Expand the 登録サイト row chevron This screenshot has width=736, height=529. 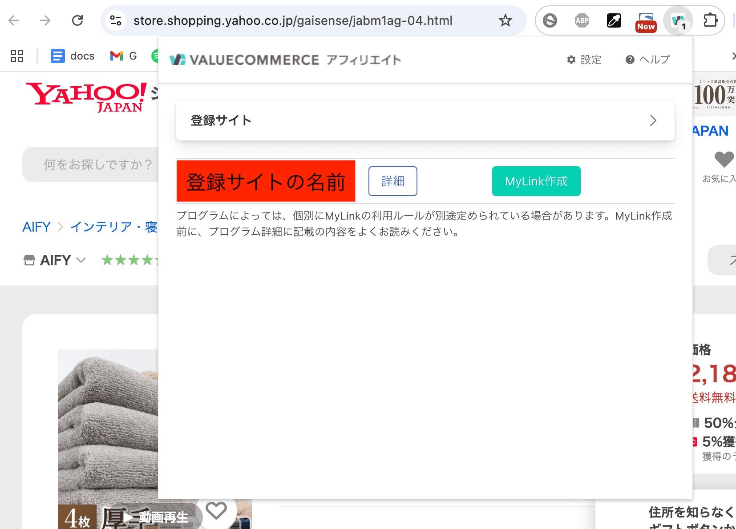pyautogui.click(x=653, y=120)
